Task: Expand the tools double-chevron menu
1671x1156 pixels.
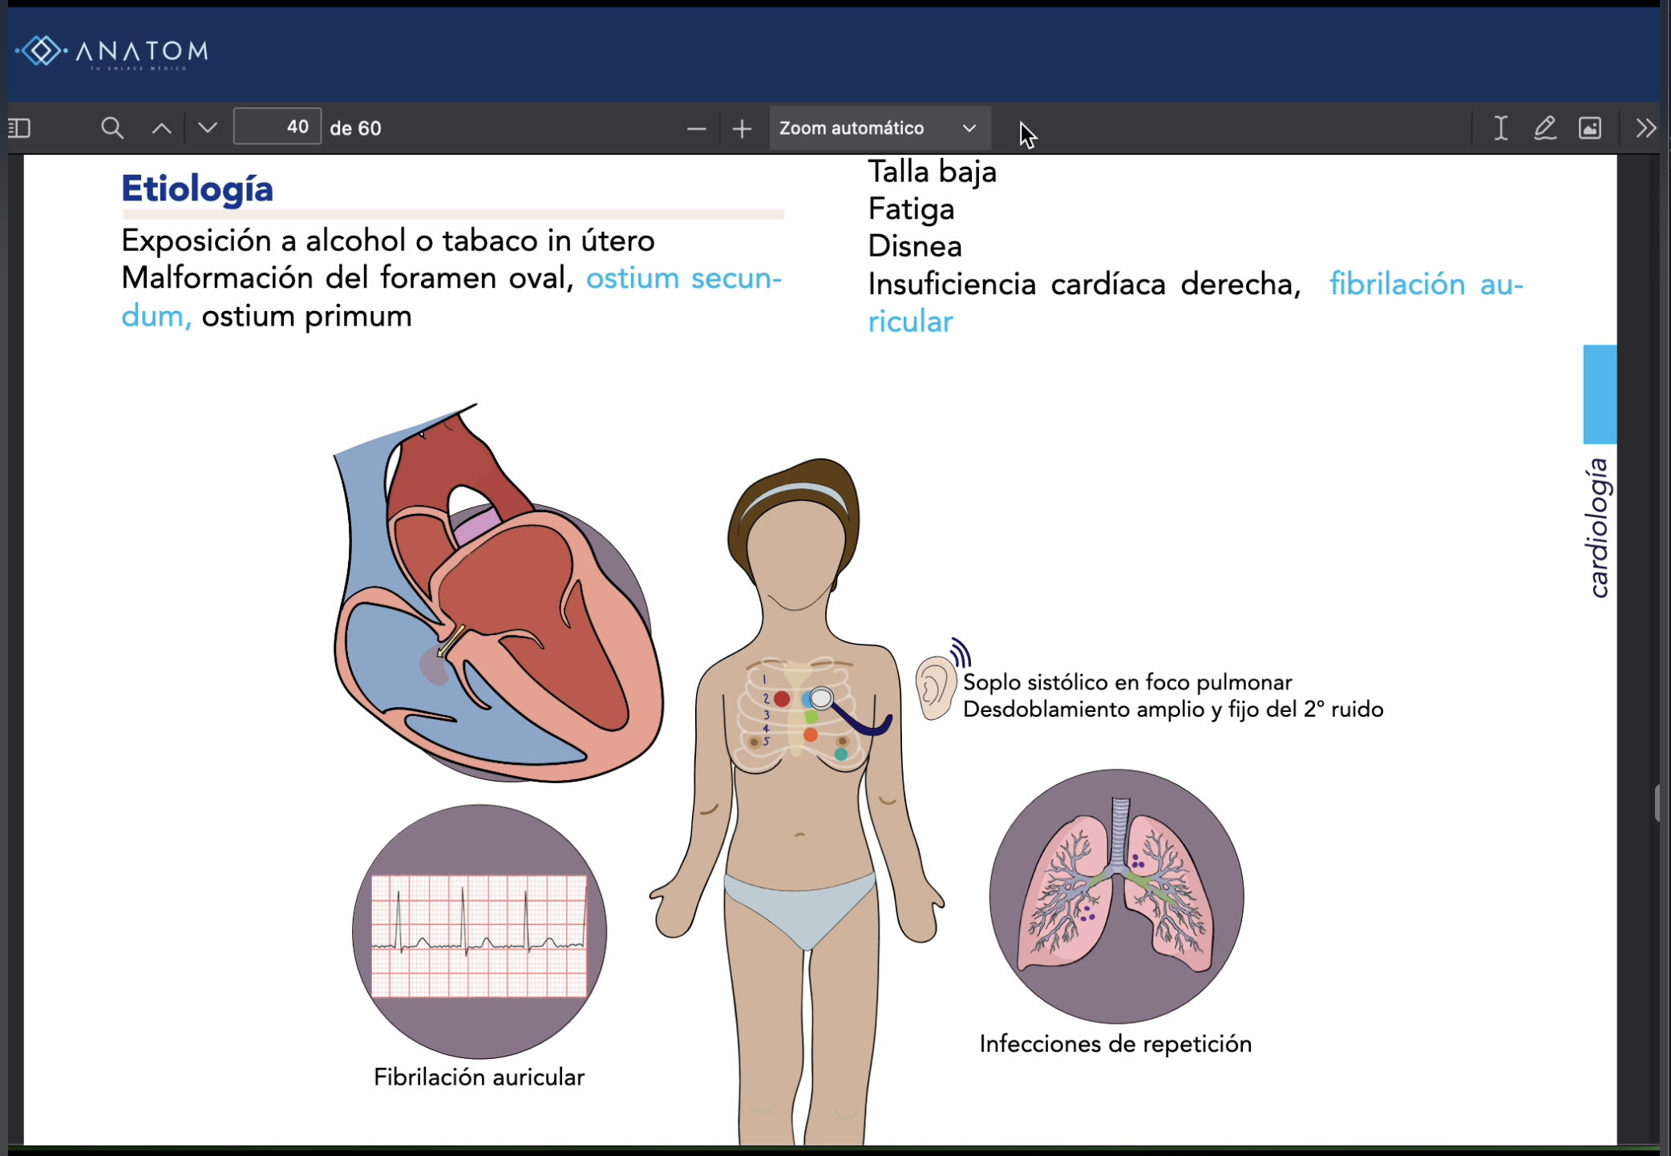Action: (1645, 128)
